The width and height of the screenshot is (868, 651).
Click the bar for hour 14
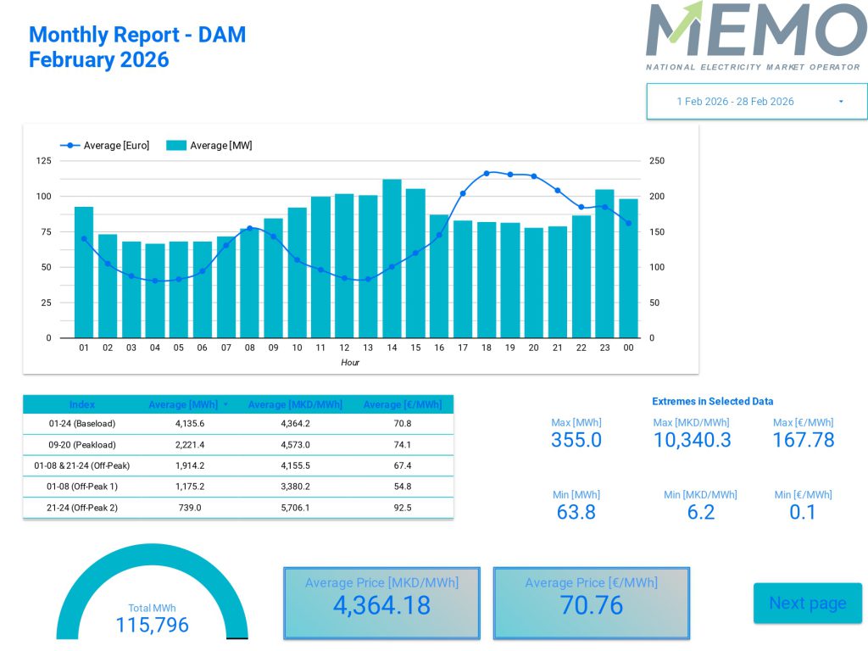[x=392, y=263]
